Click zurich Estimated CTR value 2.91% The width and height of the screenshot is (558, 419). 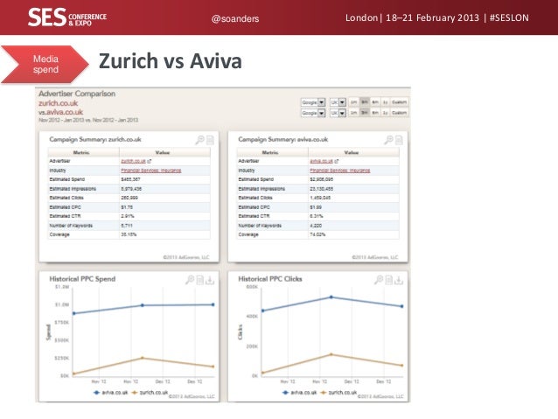tap(128, 216)
